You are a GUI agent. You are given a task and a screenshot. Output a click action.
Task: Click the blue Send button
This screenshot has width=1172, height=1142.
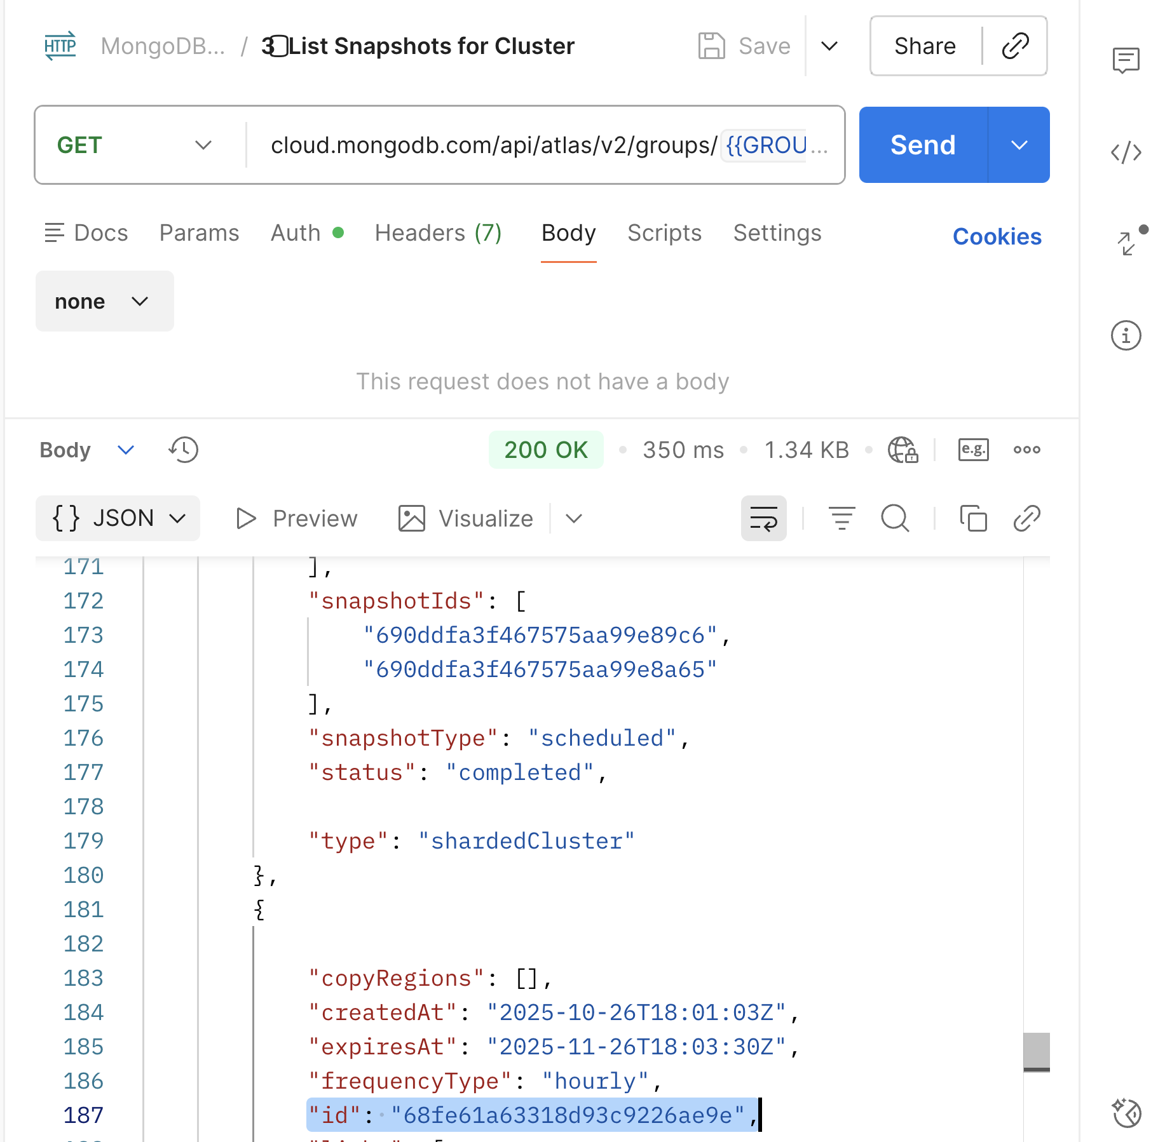coord(923,145)
